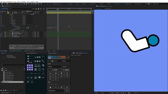Click the four-squares grid icon in the tools panel
The image size is (168, 94).
coord(36,69)
